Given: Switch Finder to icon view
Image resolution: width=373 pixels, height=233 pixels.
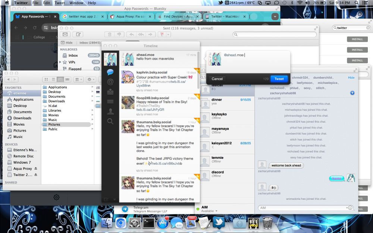Looking at the screenshot, I should tap(46, 79).
